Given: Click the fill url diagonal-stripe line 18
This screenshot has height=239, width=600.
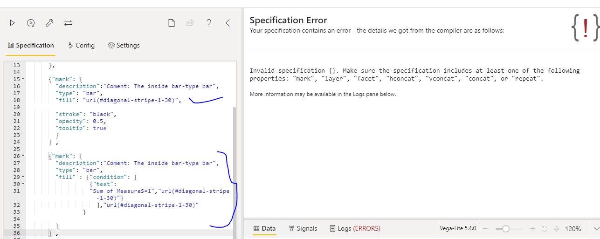Looking at the screenshot, I should pos(117,100).
